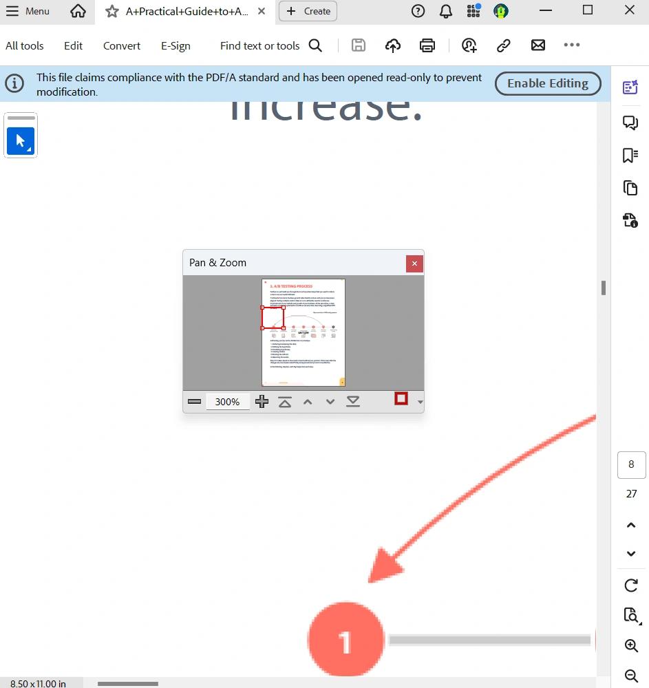Open the Standards info panel

pos(630,220)
